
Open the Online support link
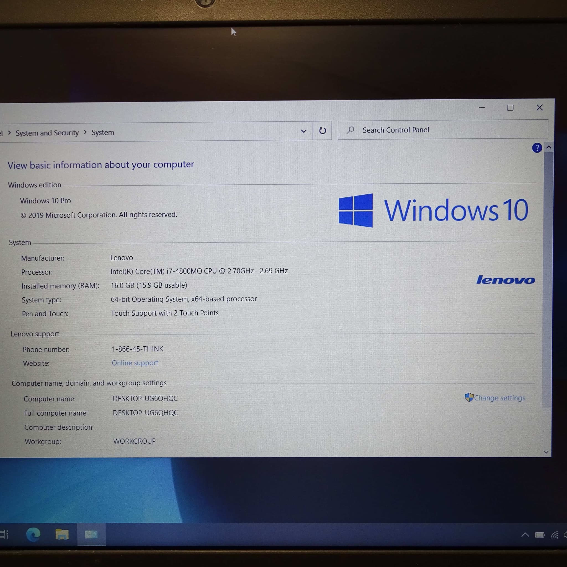point(135,363)
